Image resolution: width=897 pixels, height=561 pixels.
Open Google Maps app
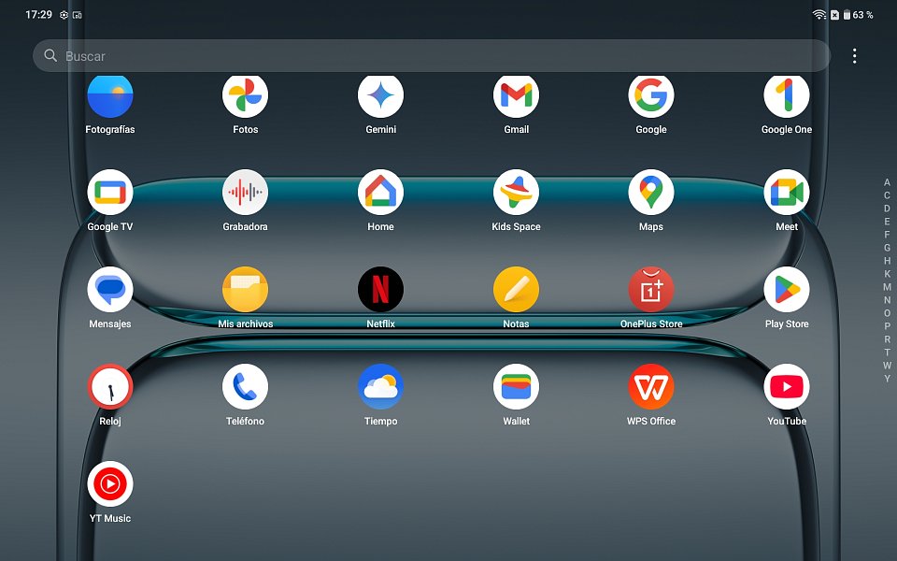[651, 193]
